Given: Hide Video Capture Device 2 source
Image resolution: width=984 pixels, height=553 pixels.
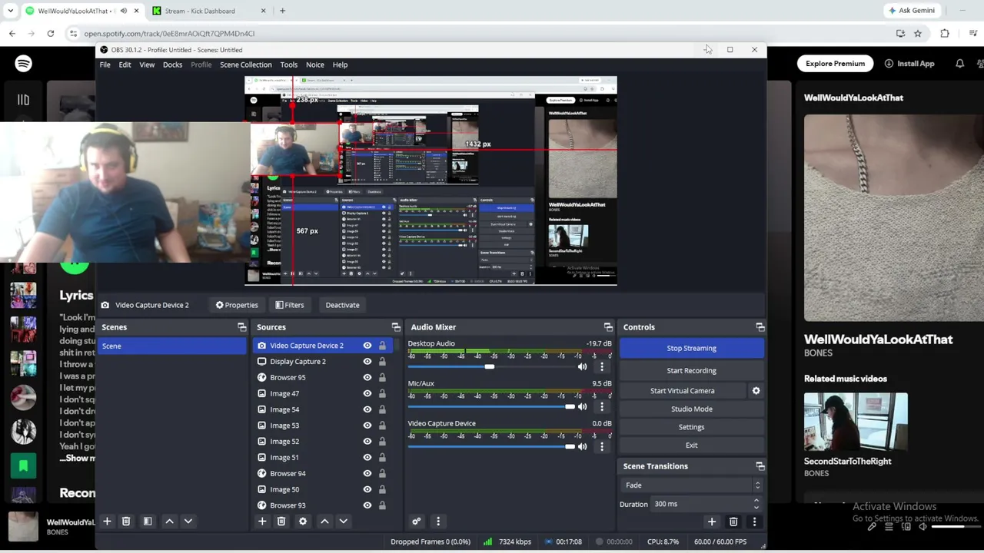Looking at the screenshot, I should point(367,346).
